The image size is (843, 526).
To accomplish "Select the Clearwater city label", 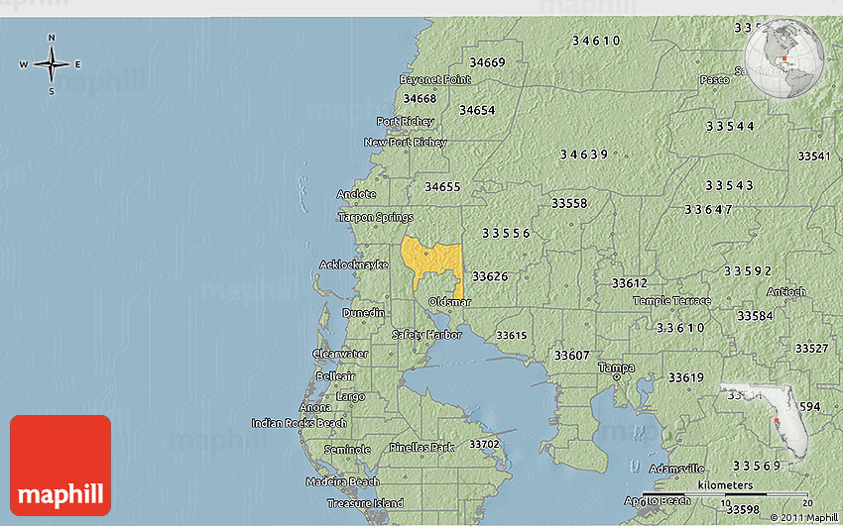I will click(340, 354).
